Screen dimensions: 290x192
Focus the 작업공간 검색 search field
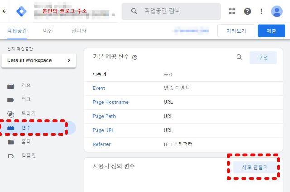click(x=171, y=11)
